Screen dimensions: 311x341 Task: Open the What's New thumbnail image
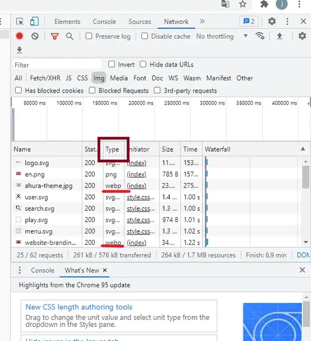(272, 322)
